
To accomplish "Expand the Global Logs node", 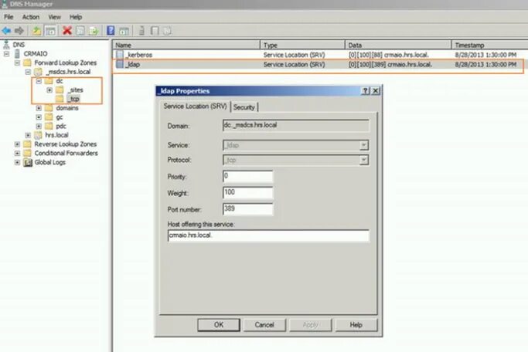I will coord(17,162).
